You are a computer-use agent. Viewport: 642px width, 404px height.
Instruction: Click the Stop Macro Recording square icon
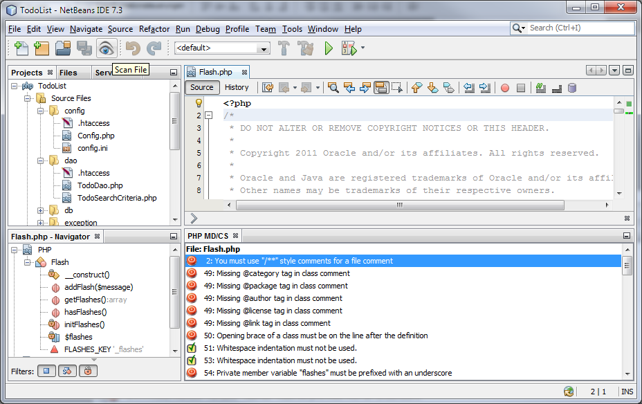click(521, 88)
